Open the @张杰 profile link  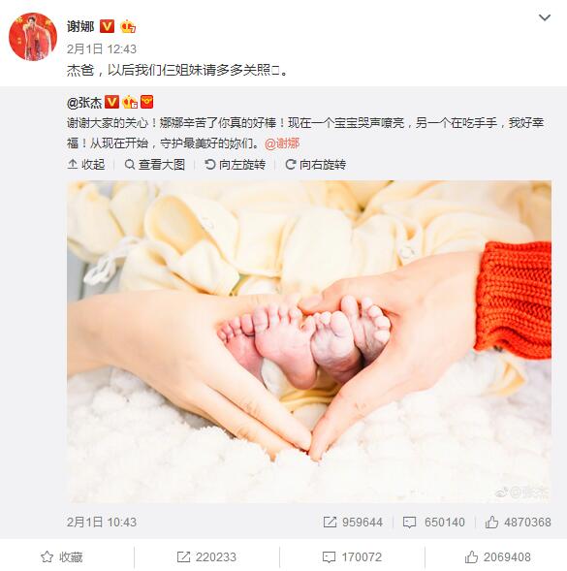point(84,103)
